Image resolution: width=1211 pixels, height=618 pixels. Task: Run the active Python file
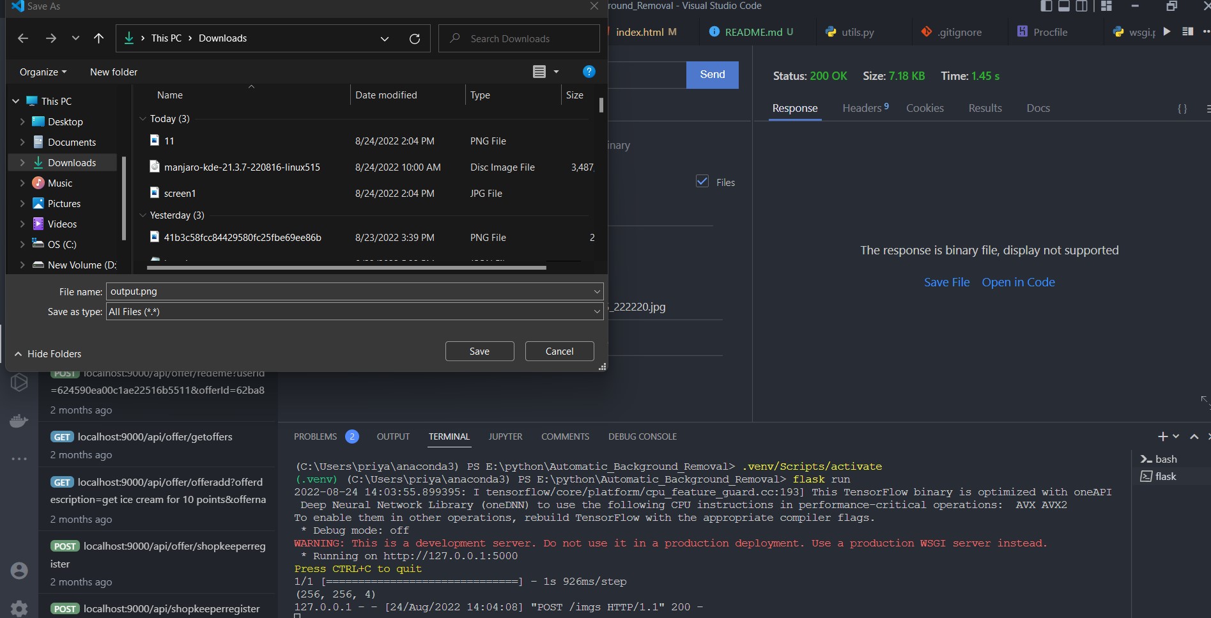[1168, 31]
